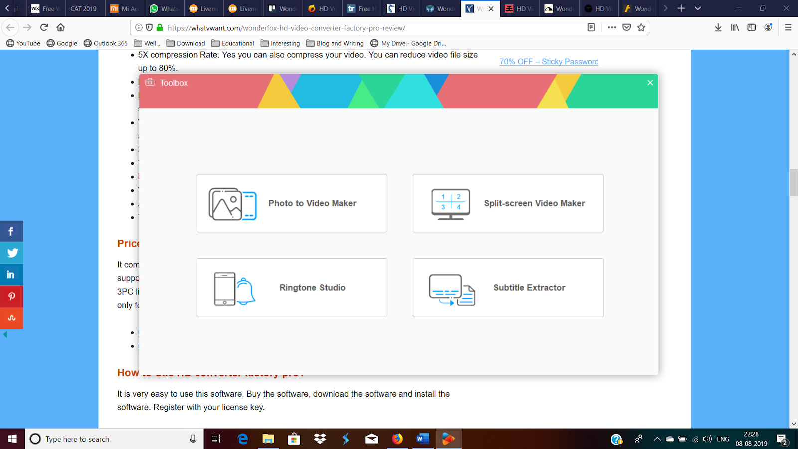
Task: Close the Toolbox window with X
Action: point(650,83)
